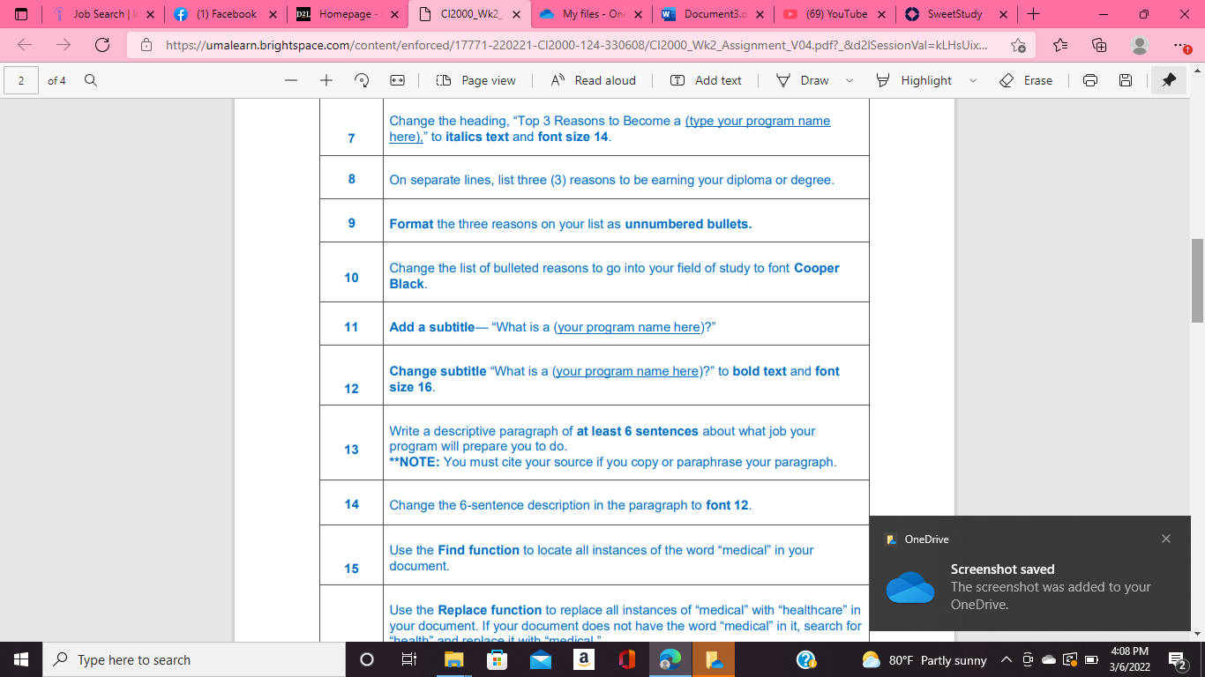
Task: Zoom in on the PDF
Action: click(x=326, y=80)
